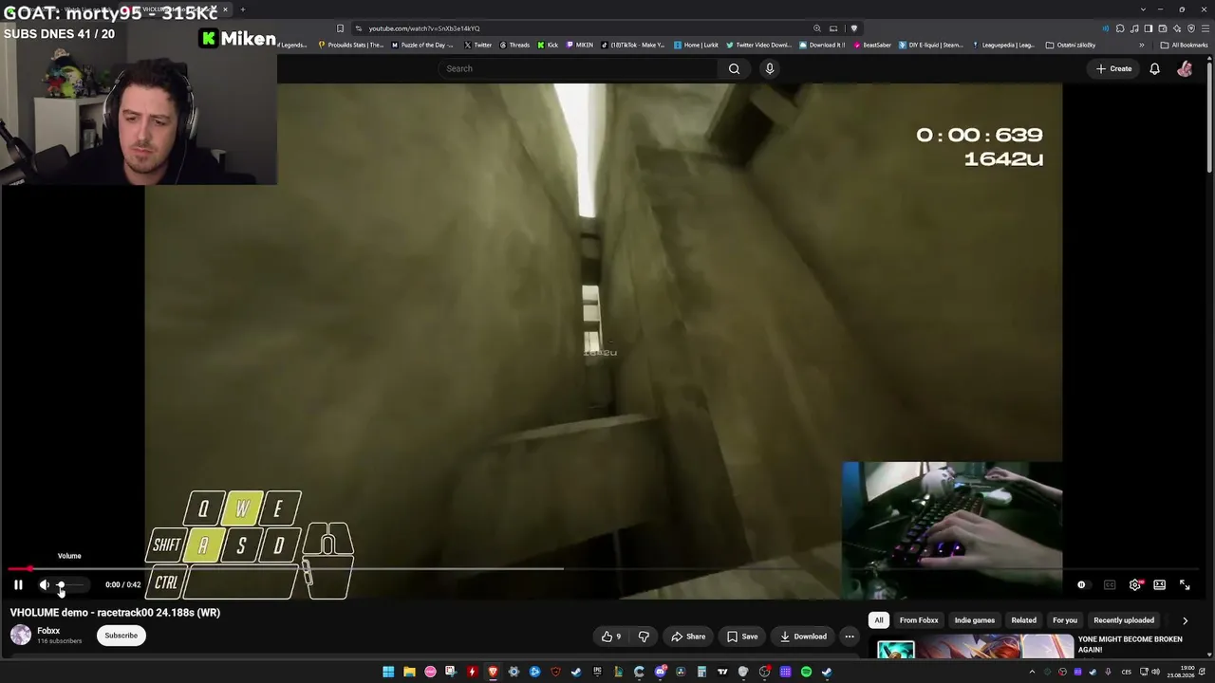Open the Kick bookmark
The image size is (1215, 683).
(548, 45)
